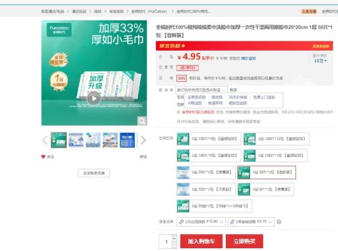Click the Purcotton logo on main image
This screenshot has width=338, height=251.
(59, 30)
